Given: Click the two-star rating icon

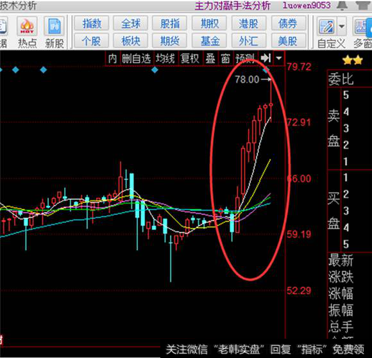Looking at the screenshot, I should [353, 60].
